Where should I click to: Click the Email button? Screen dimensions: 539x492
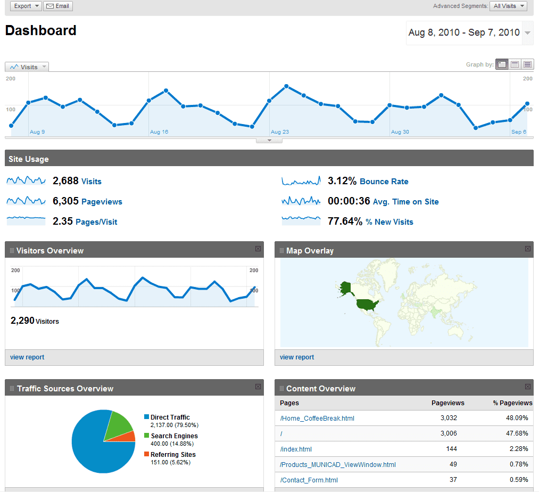(57, 6)
